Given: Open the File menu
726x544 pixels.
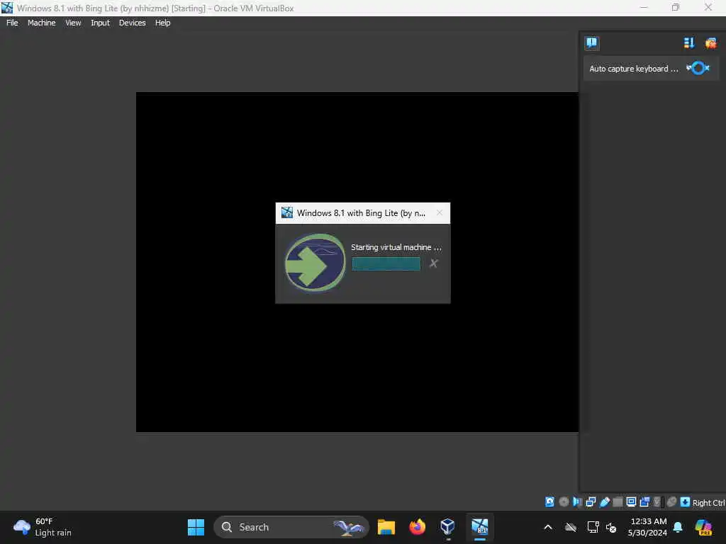Looking at the screenshot, I should click(x=12, y=23).
